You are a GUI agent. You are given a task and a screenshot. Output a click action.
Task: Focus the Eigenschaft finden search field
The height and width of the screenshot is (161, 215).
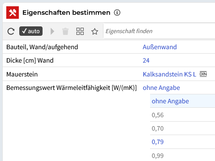click(159, 31)
